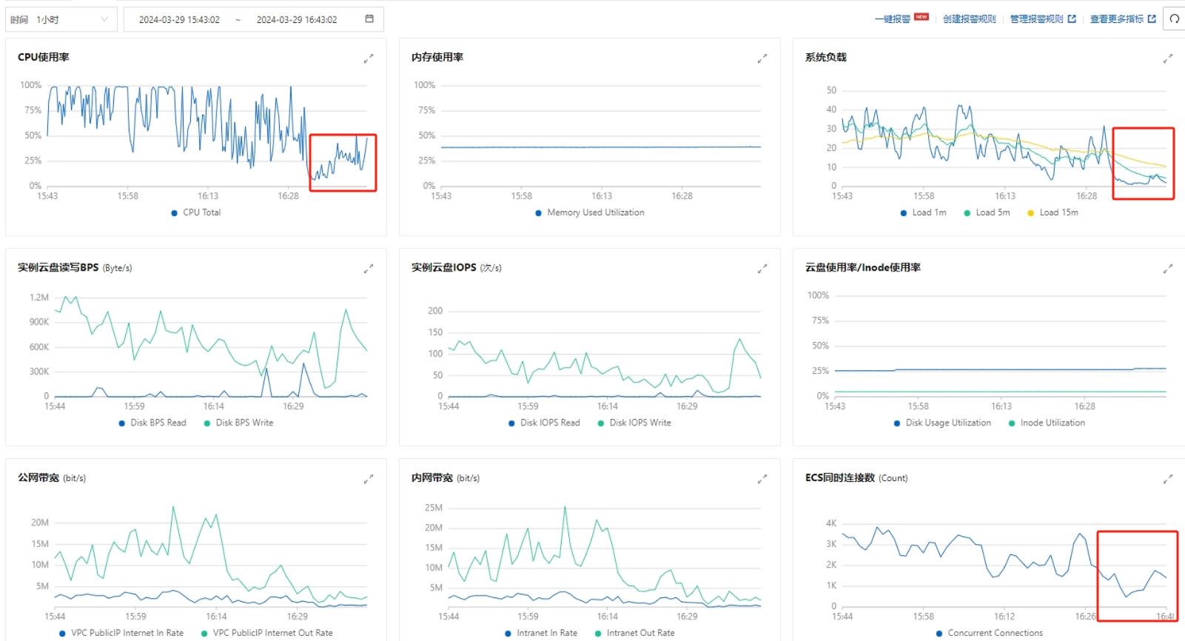Maximize the 内网带宽 chart
Viewport: 1185px width, 641px height.
[x=762, y=480]
